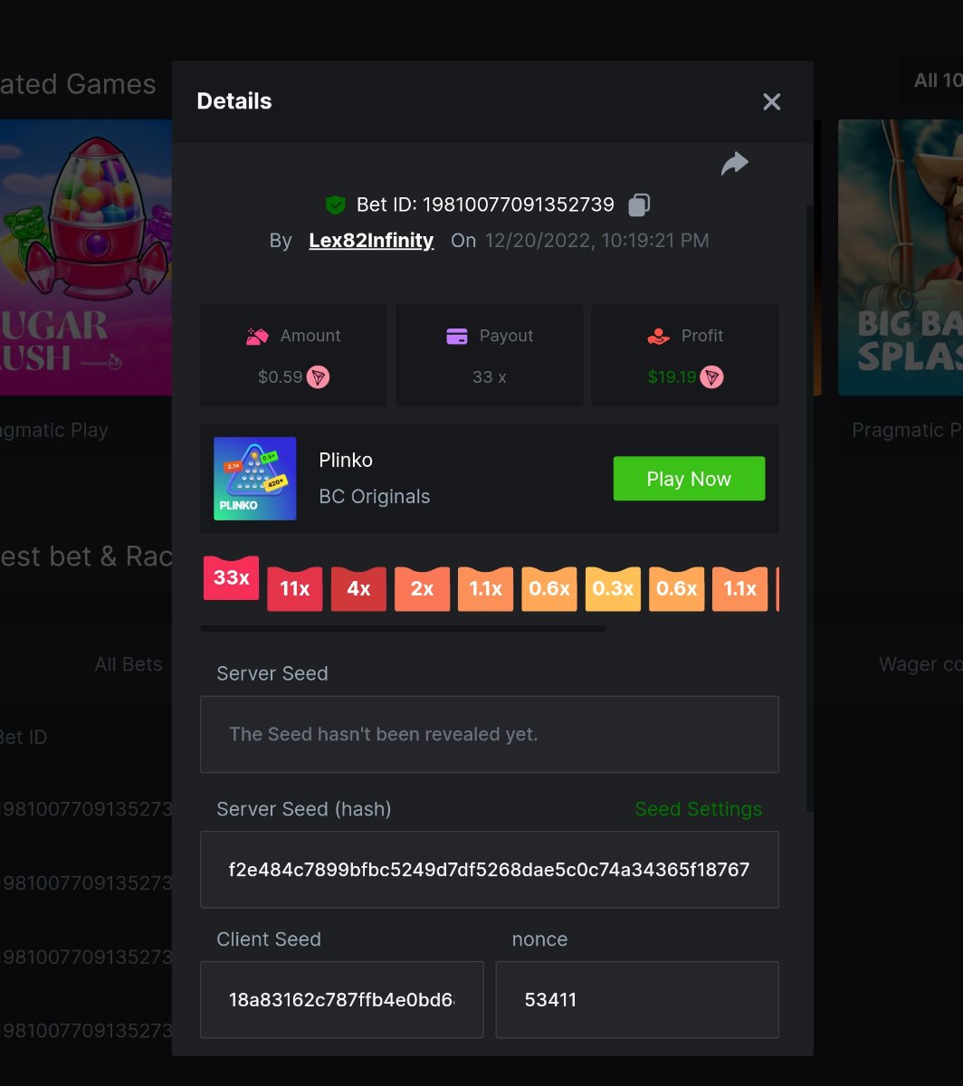
Task: Close the Details dialog
Action: (771, 102)
